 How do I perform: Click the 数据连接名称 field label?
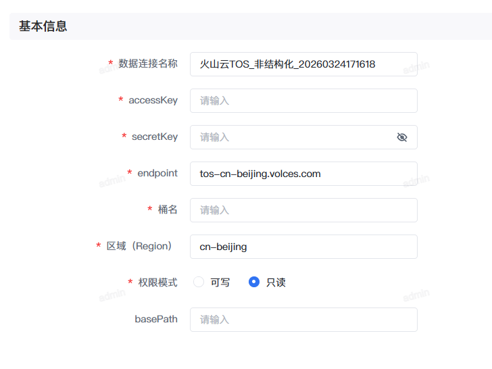(x=147, y=64)
